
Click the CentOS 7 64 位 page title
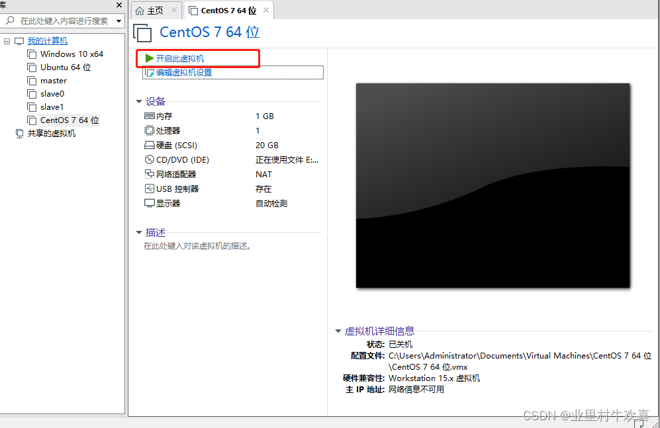[x=210, y=32]
